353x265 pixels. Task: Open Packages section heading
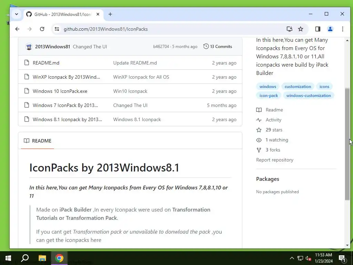coord(268,179)
